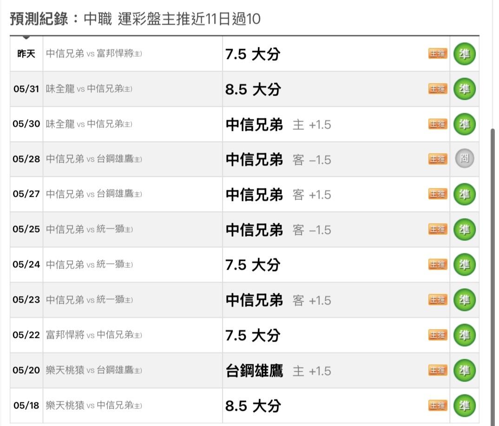This screenshot has height=426, width=499.
Task: Click the 7.5 大分 prediction for 05/24
Action: 253,265
